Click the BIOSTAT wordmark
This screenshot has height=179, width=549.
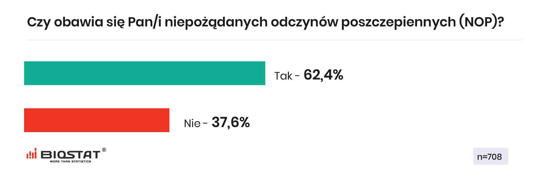click(71, 155)
